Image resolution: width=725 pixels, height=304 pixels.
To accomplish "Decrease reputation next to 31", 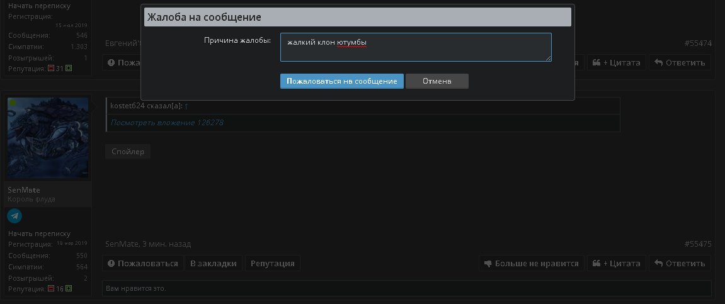I will click(51, 69).
